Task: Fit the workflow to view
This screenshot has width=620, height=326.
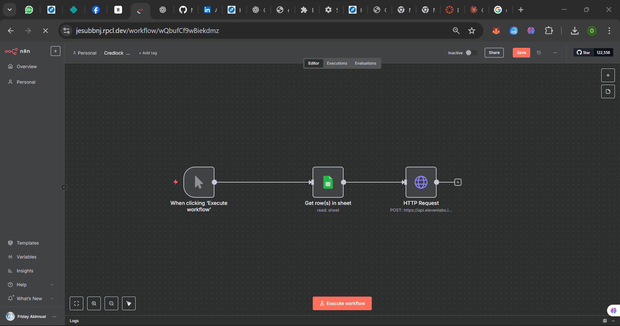Action: (x=77, y=303)
